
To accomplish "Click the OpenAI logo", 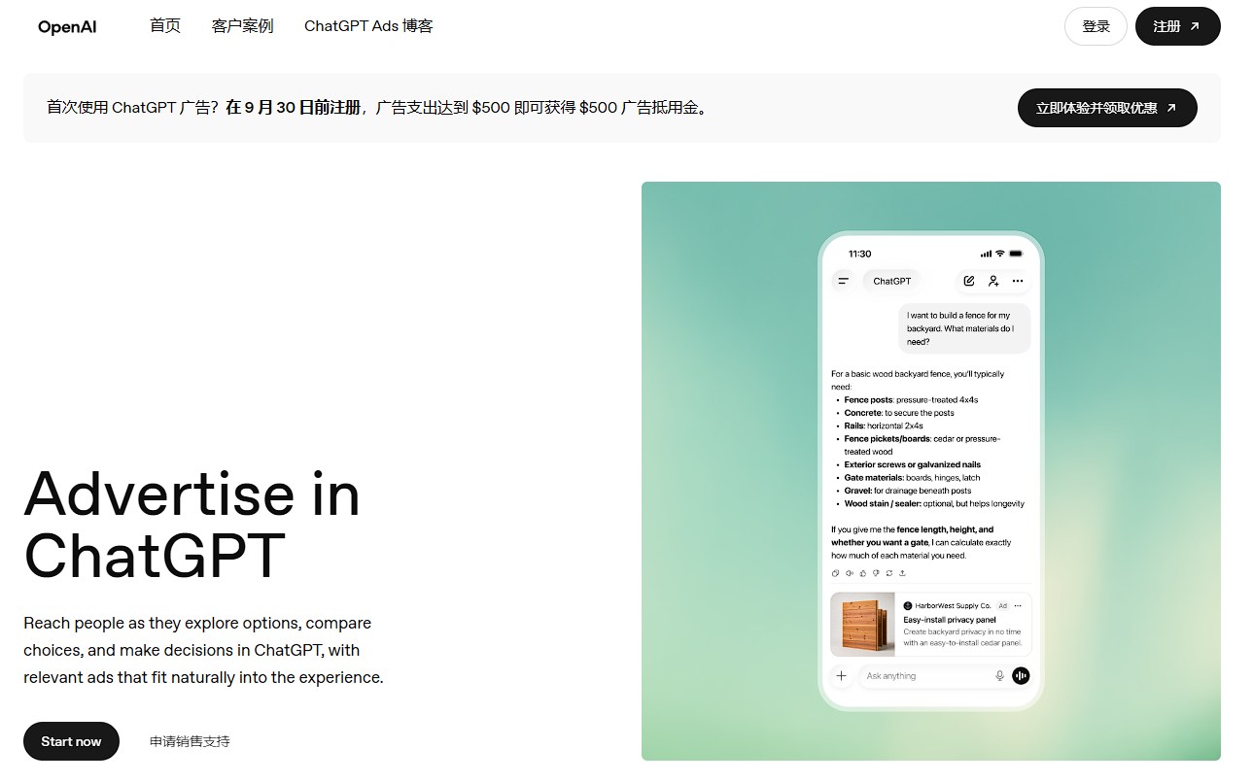I will point(67,27).
